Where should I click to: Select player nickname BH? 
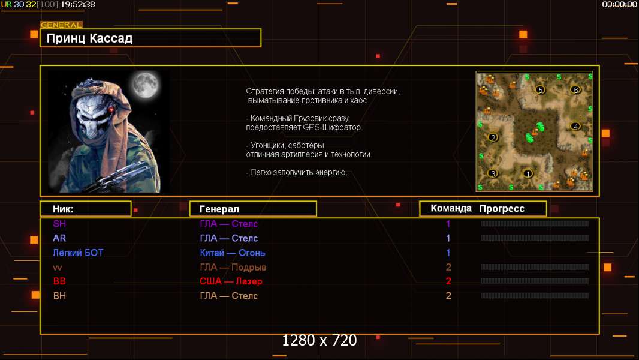click(x=59, y=296)
